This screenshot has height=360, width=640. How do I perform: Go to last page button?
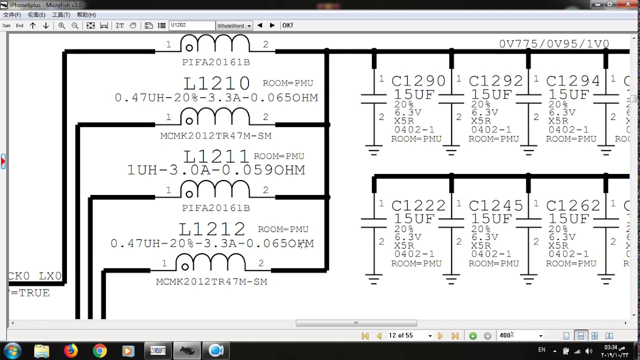455,336
